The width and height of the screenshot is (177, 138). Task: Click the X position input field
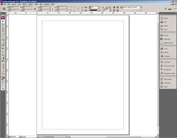[x=14, y=7]
